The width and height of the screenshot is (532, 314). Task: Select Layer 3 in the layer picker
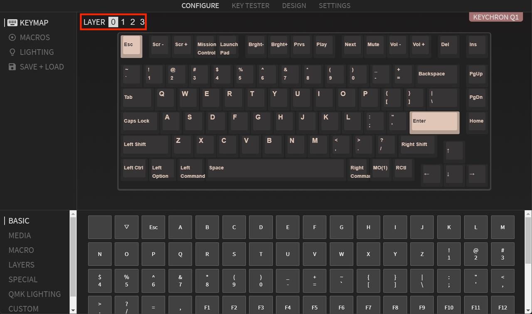pos(142,22)
